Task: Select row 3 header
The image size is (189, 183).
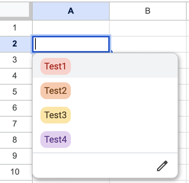Action: point(15,60)
